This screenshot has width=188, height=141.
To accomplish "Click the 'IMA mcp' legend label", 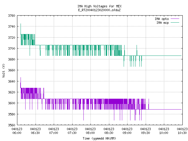I will 162,23.
